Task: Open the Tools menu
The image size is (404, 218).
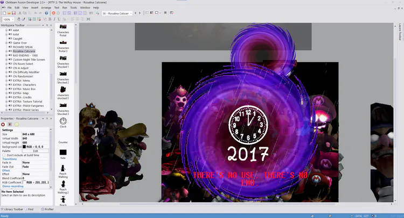Action: coord(73,8)
